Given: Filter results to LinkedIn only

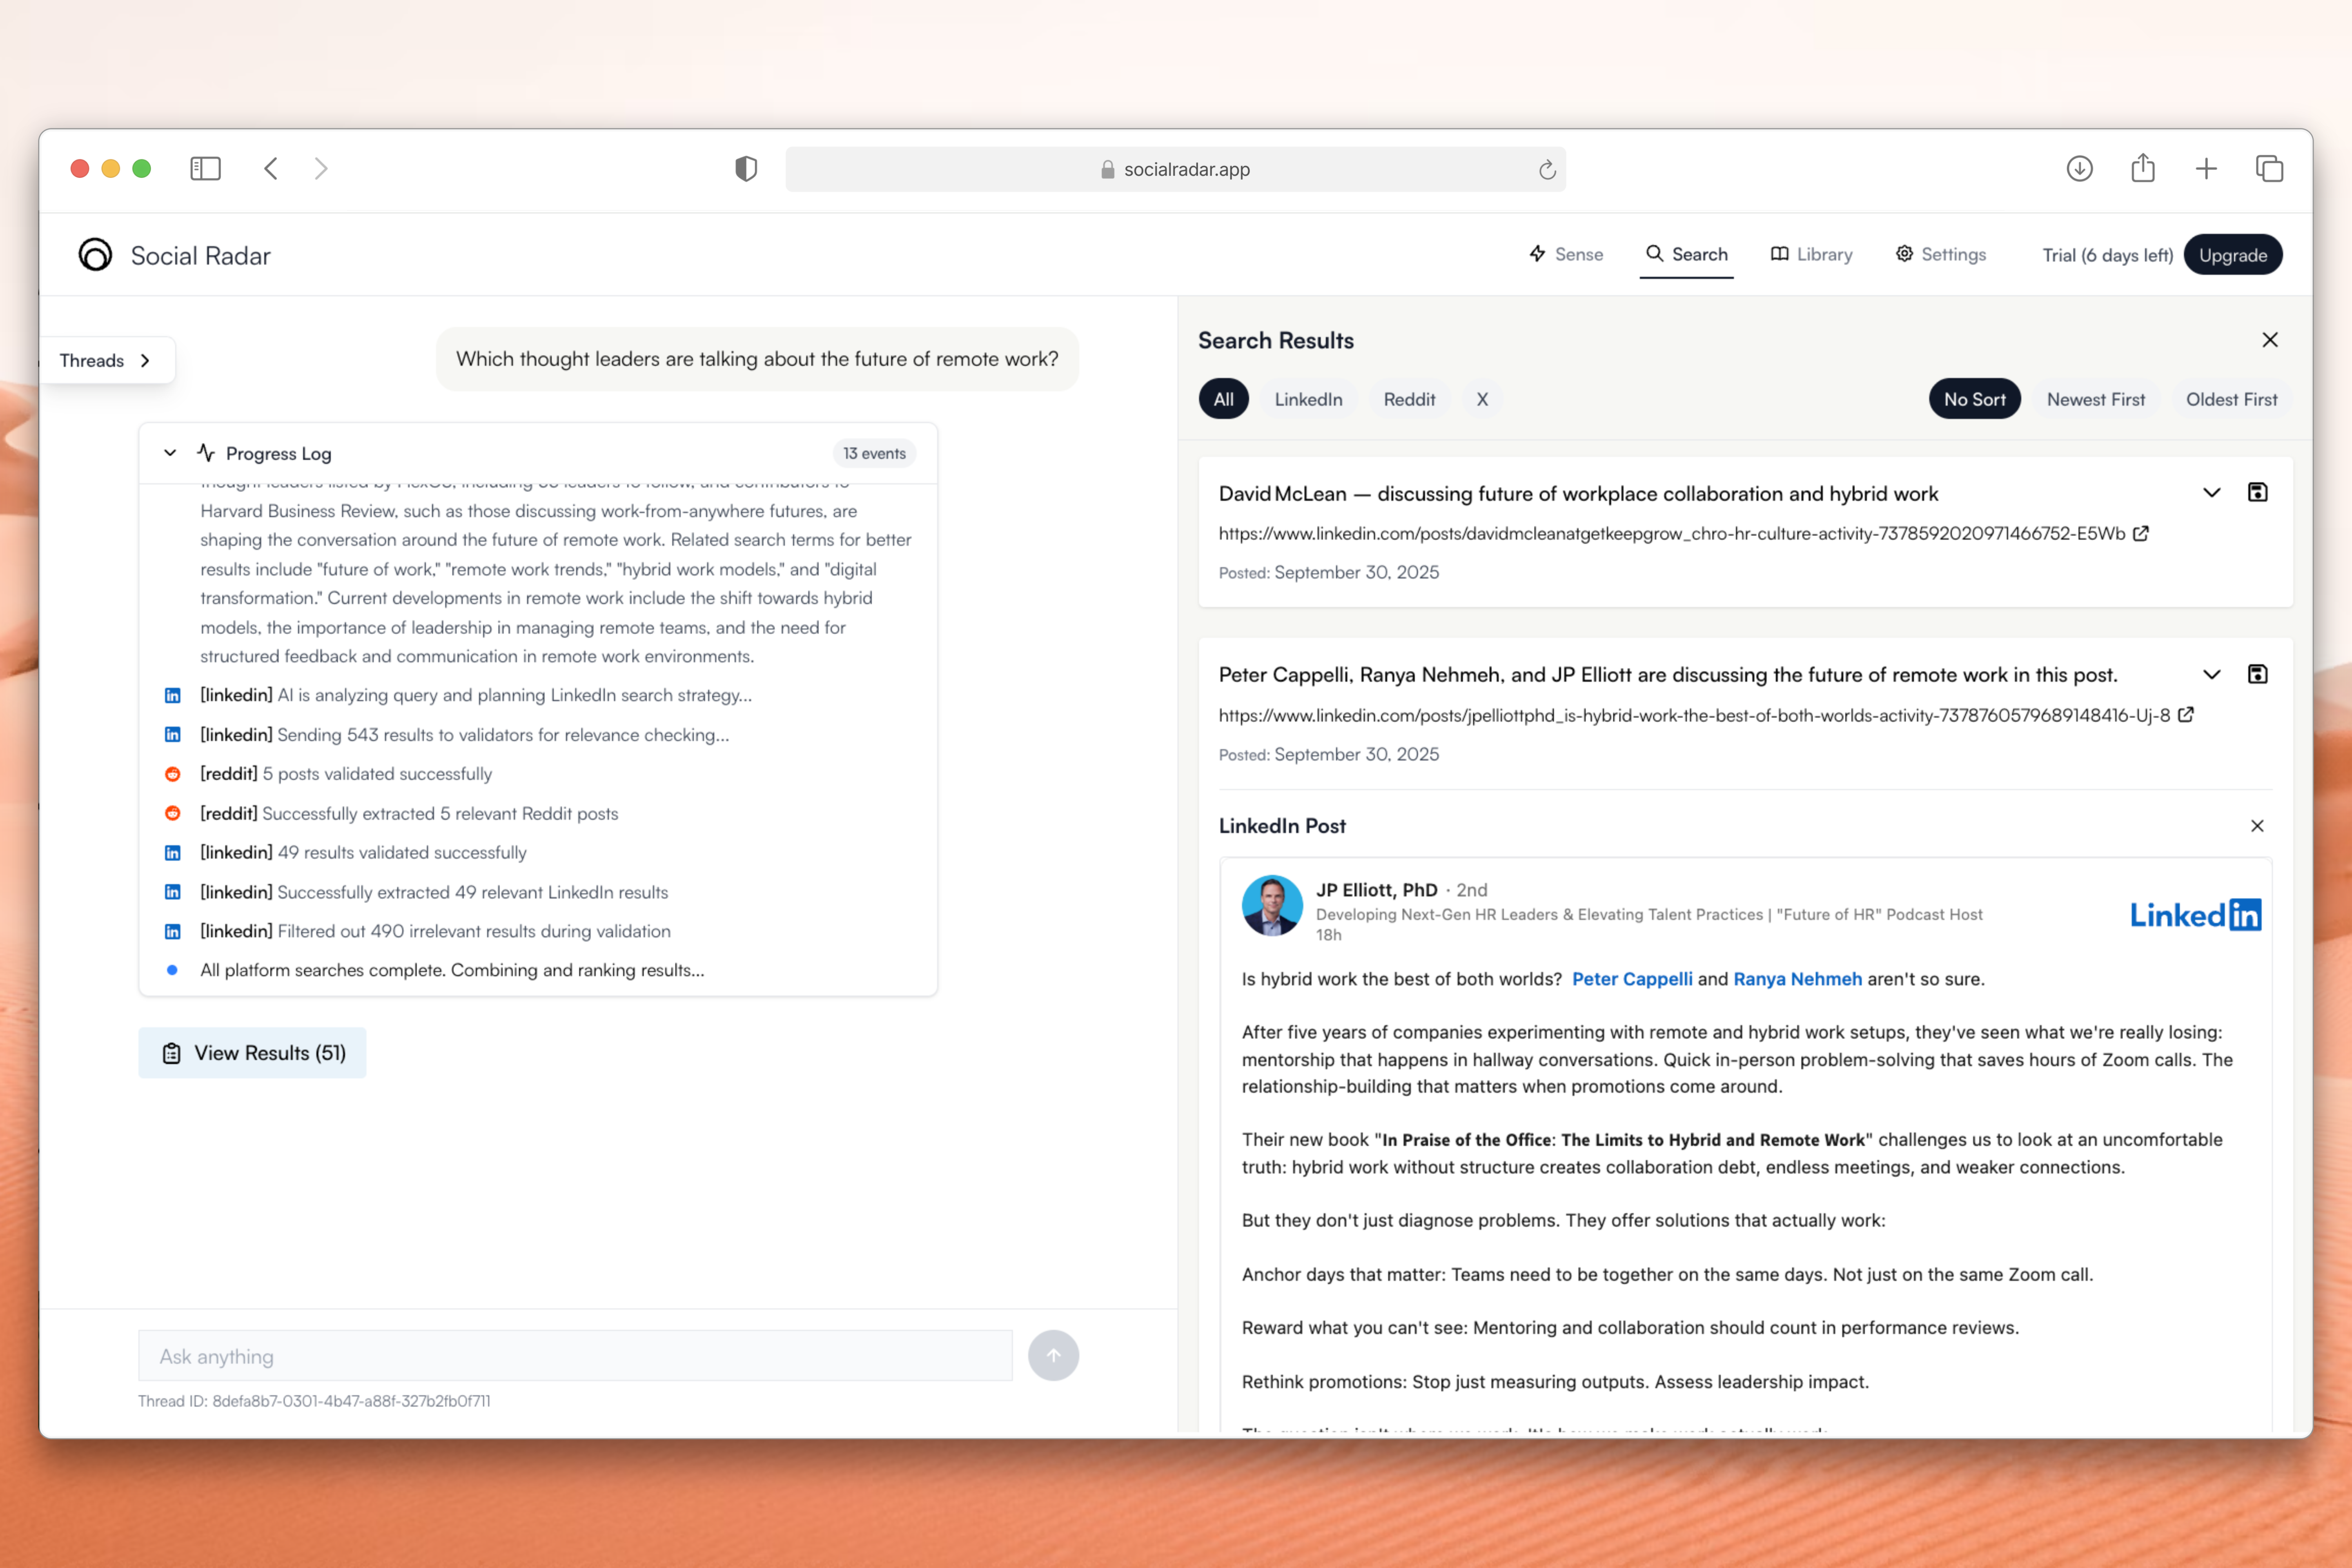Looking at the screenshot, I should point(1308,399).
